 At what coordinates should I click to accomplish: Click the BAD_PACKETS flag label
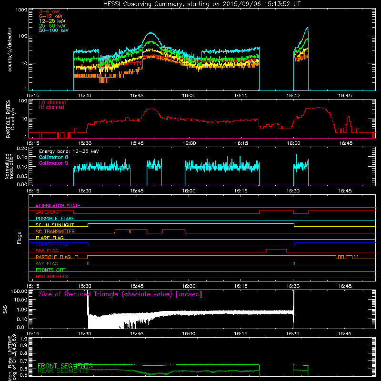click(x=52, y=276)
